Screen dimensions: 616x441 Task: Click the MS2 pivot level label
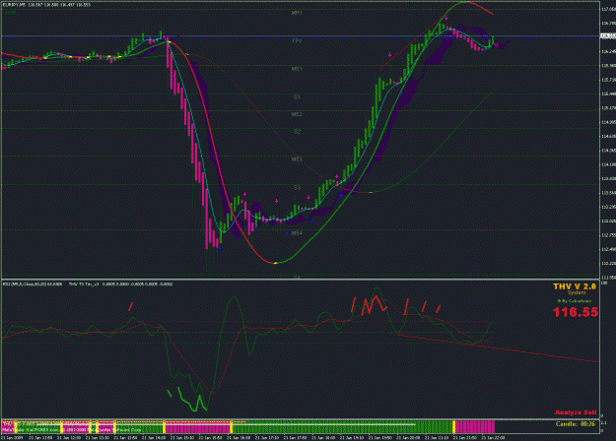[297, 114]
